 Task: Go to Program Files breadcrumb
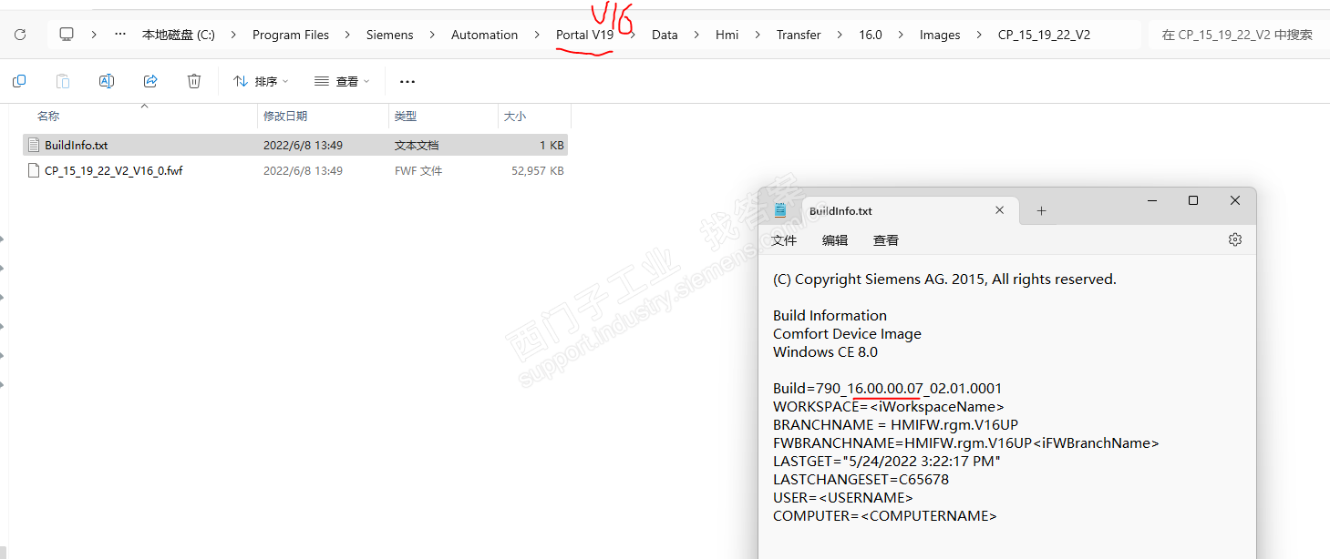pos(291,35)
